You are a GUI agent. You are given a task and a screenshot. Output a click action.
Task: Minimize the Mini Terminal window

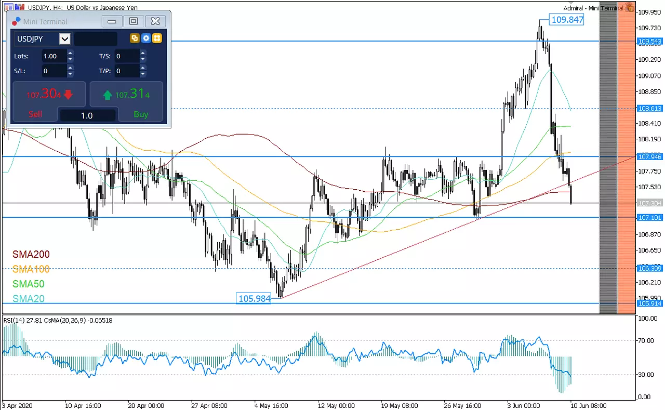click(x=112, y=21)
